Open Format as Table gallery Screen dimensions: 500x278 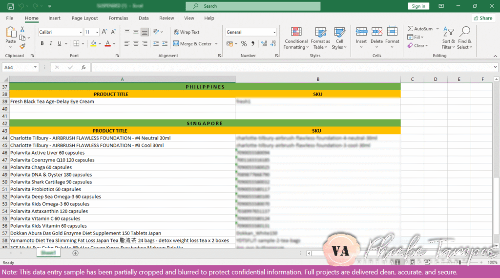320,38
